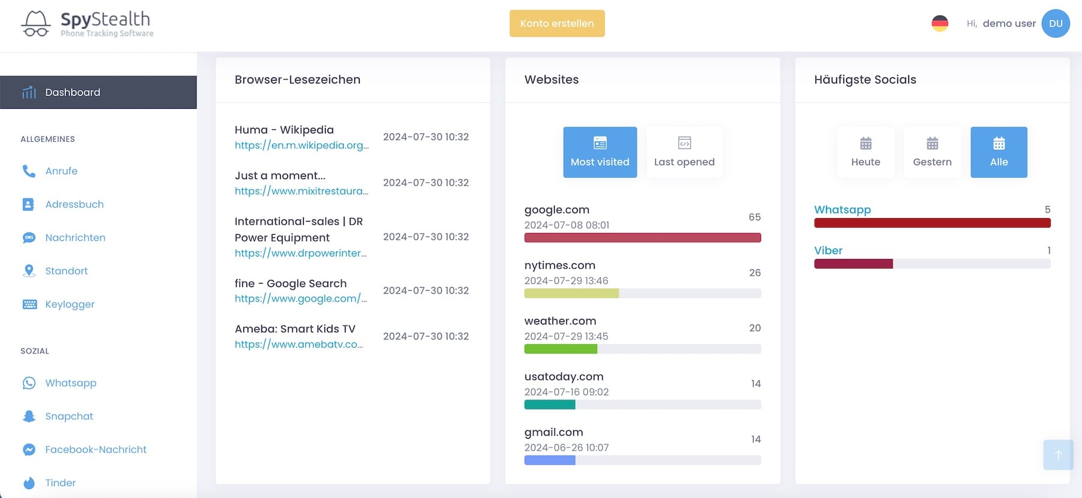This screenshot has height=498, width=1082.
Task: Click the Standort map pin icon
Action: pyautogui.click(x=29, y=271)
